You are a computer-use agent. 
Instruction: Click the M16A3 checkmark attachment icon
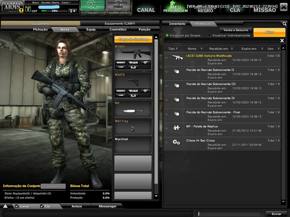point(146,62)
